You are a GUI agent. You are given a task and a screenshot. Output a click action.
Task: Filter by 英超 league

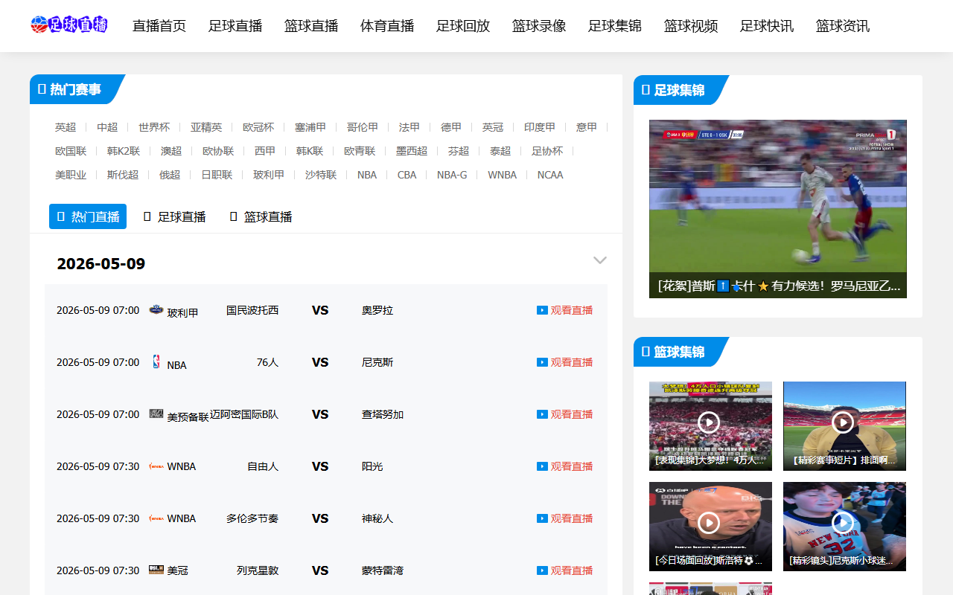coord(66,127)
